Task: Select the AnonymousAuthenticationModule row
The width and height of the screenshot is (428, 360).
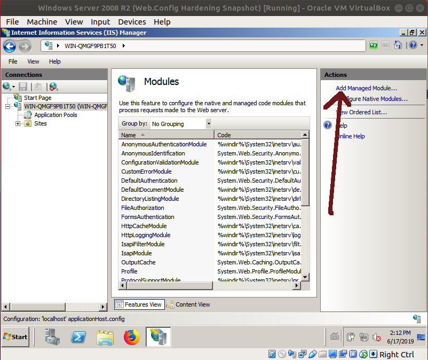Action: tap(210, 144)
